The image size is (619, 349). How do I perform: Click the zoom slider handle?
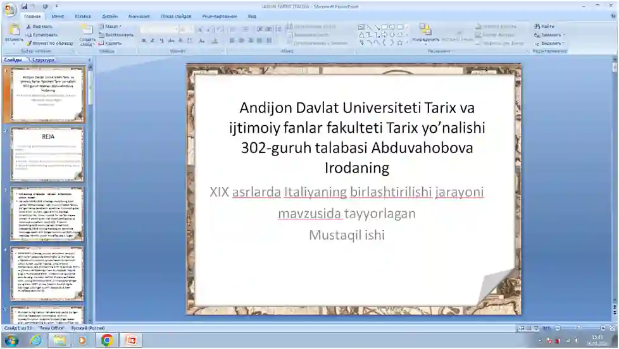(578, 328)
